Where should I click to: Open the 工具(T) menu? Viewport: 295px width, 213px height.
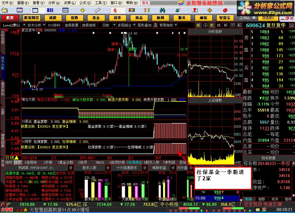pyautogui.click(x=101, y=3)
